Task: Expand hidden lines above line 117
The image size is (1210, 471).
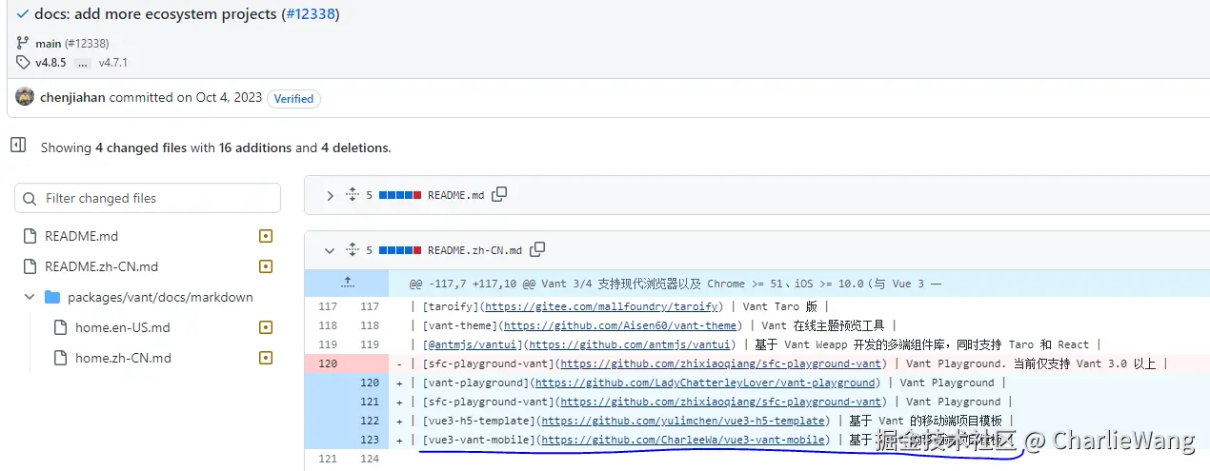Action: click(347, 283)
